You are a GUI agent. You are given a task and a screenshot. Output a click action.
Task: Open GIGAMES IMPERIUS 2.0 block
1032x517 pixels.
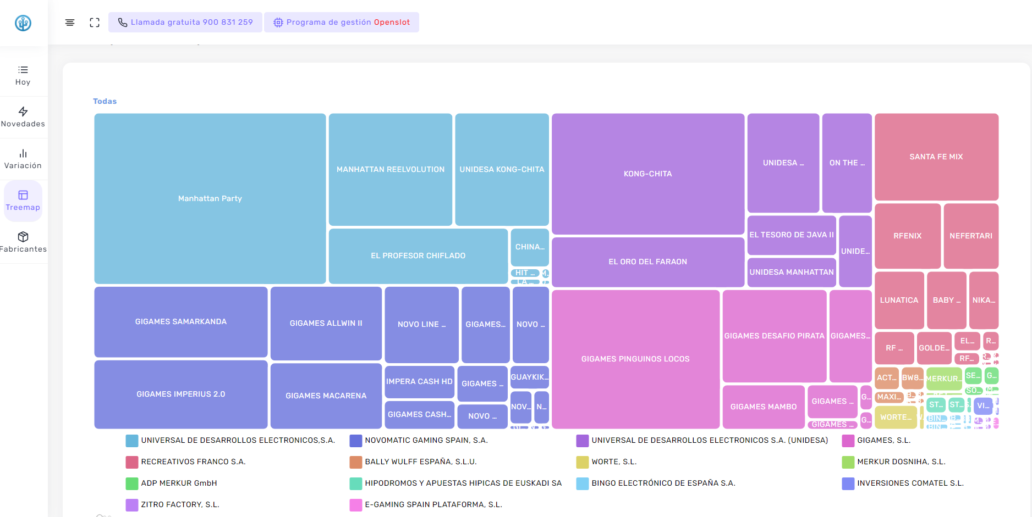click(x=181, y=394)
